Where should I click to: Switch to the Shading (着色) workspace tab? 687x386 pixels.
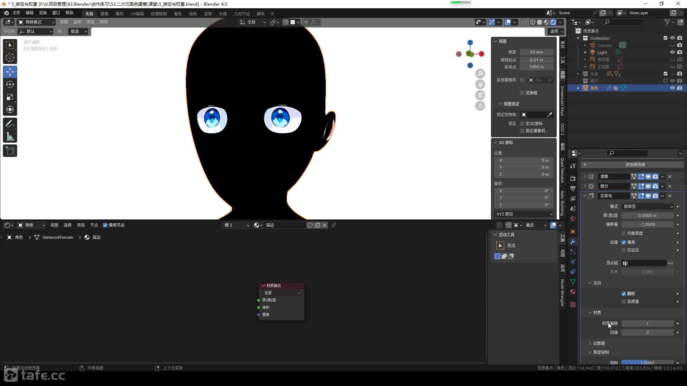pos(178,14)
